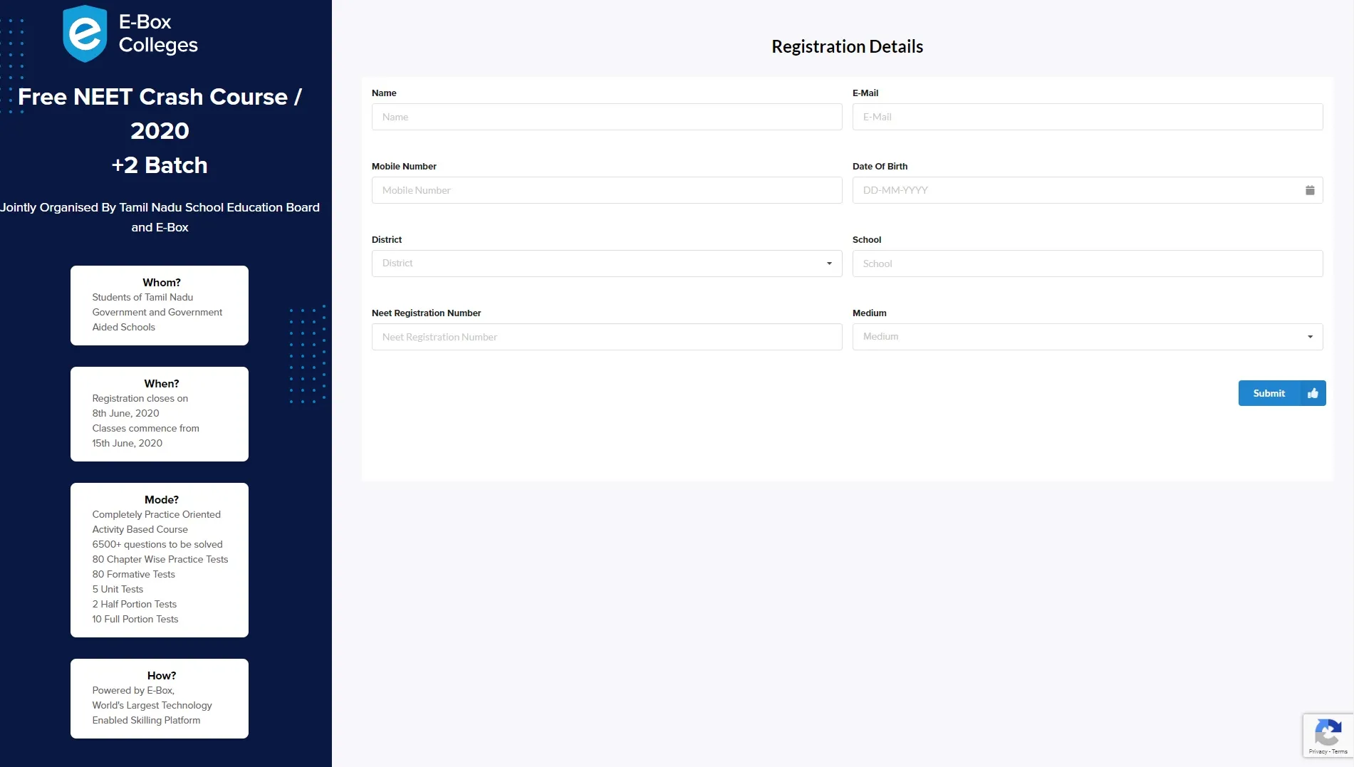Click the E-Box Colleges brand text
This screenshot has height=767, width=1354.
click(x=158, y=33)
